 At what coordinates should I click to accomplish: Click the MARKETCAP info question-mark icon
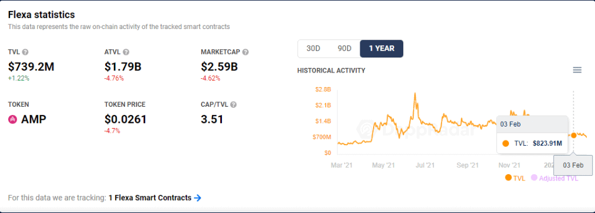point(246,52)
